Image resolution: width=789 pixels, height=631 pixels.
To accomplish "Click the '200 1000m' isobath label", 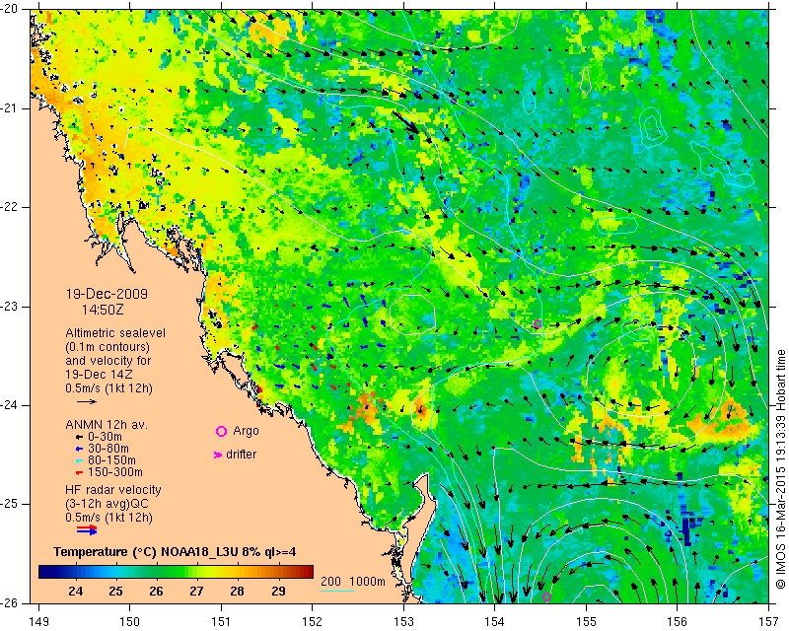I will [353, 582].
